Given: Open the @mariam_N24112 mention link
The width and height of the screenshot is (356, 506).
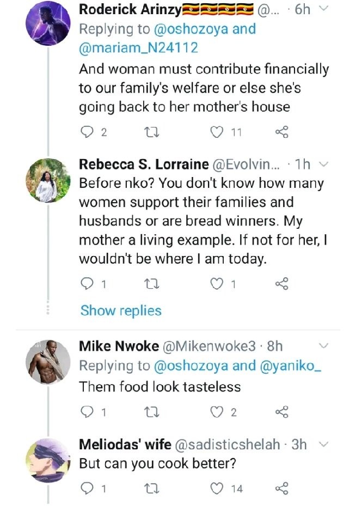Looking at the screenshot, I should pos(138,48).
